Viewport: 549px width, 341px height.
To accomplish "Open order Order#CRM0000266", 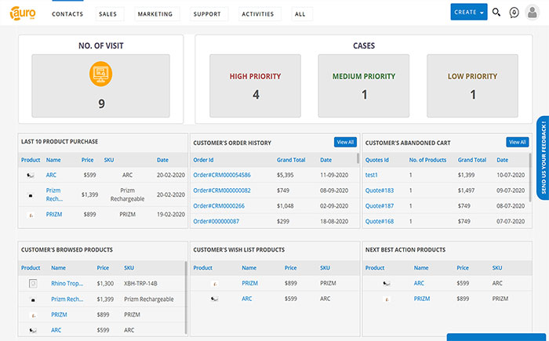I will [x=219, y=206].
